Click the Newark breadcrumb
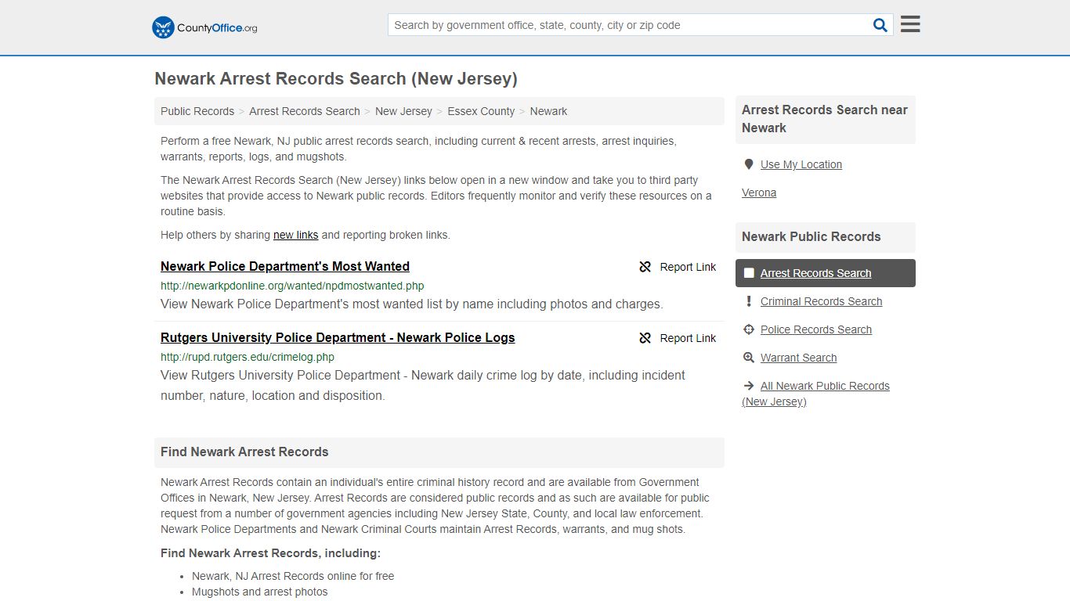The width and height of the screenshot is (1070, 601). click(548, 111)
